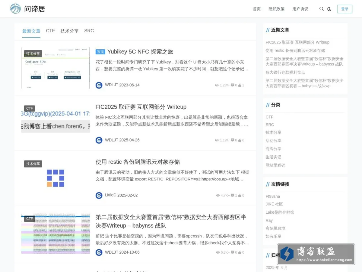Switch to the SRC tab
The height and width of the screenshot is (272, 362).
coord(89,31)
